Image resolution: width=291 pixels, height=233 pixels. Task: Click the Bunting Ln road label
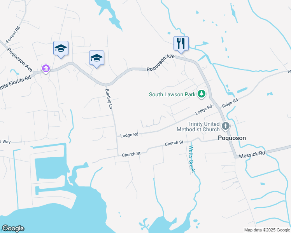tap(109, 99)
